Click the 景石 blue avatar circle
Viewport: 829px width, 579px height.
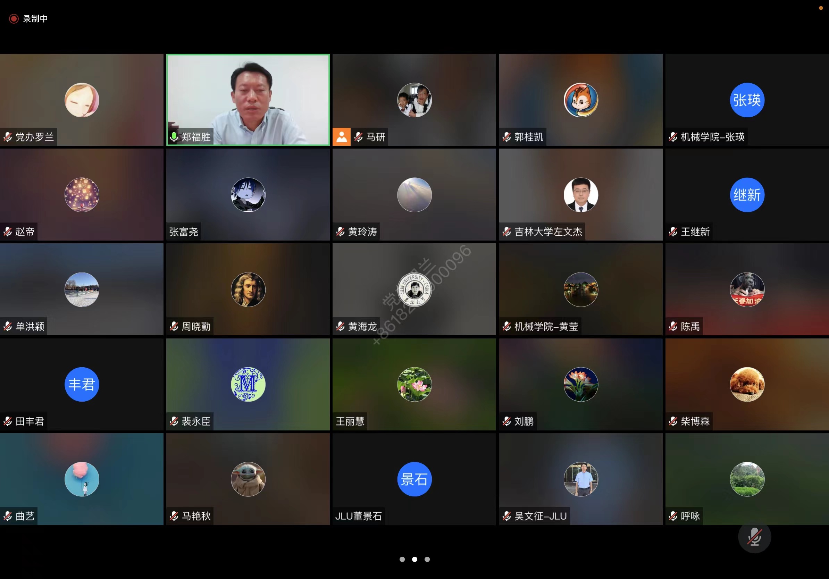[414, 479]
